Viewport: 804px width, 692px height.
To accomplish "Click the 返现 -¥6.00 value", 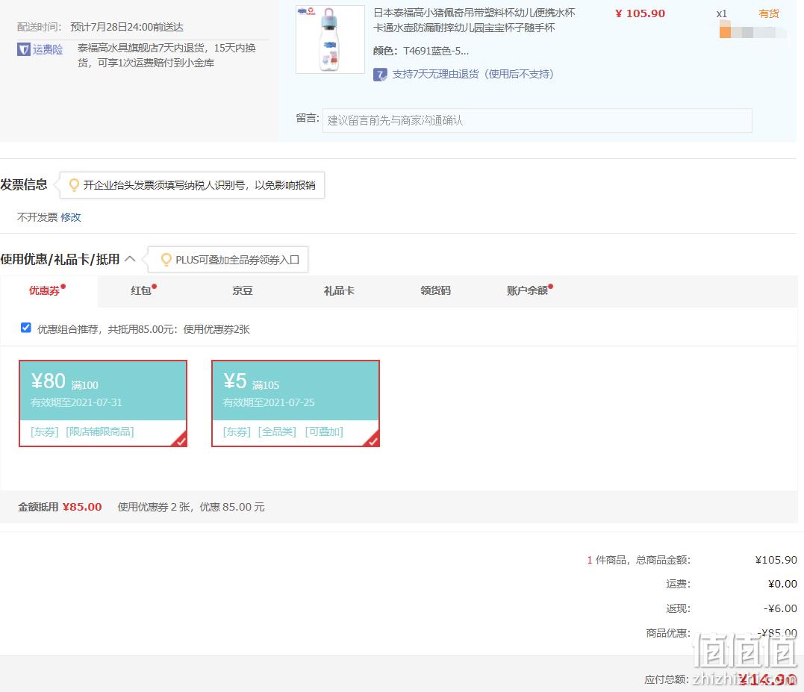I will 780,608.
